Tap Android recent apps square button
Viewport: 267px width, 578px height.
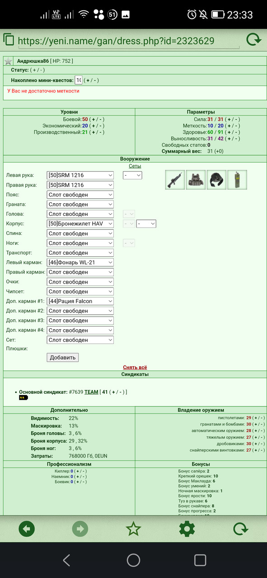200,560
